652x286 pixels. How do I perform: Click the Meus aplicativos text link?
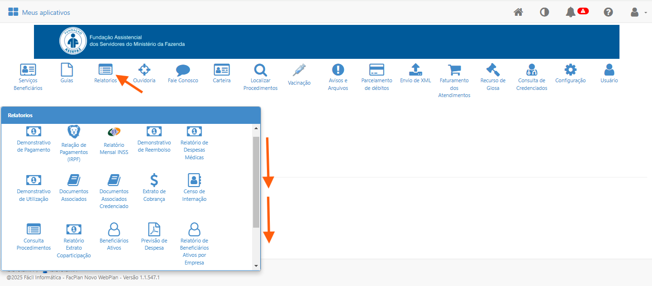click(x=46, y=12)
